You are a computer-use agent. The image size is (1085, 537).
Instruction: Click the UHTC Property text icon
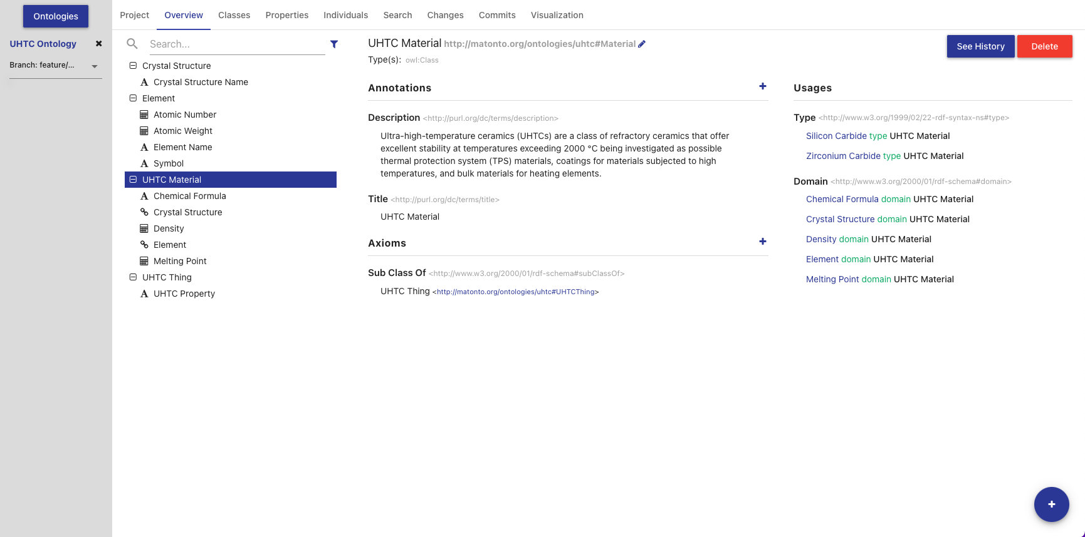pos(144,294)
